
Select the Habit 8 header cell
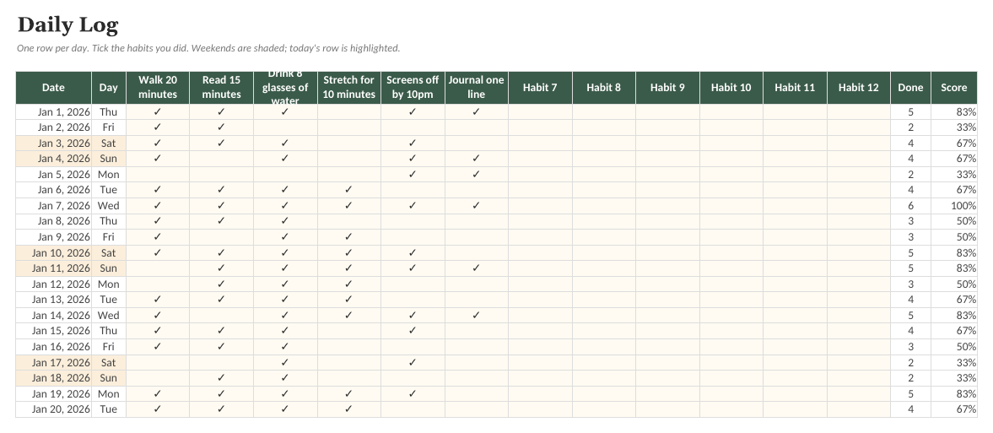coord(603,88)
